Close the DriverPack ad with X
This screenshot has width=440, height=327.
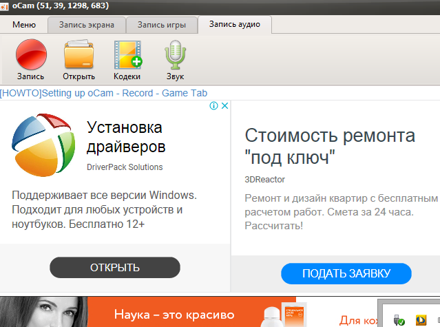point(224,106)
